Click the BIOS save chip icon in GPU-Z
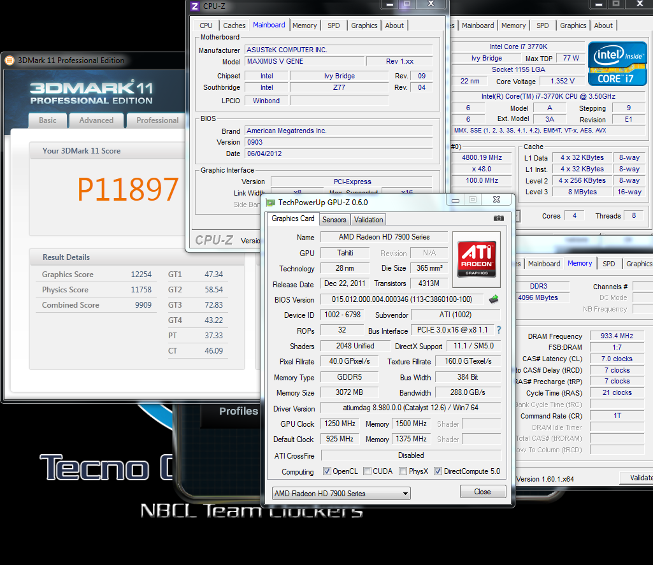Viewport: 653px width, 565px height. pyautogui.click(x=494, y=299)
